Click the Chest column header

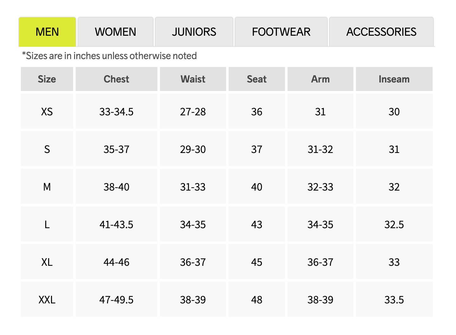pos(116,79)
